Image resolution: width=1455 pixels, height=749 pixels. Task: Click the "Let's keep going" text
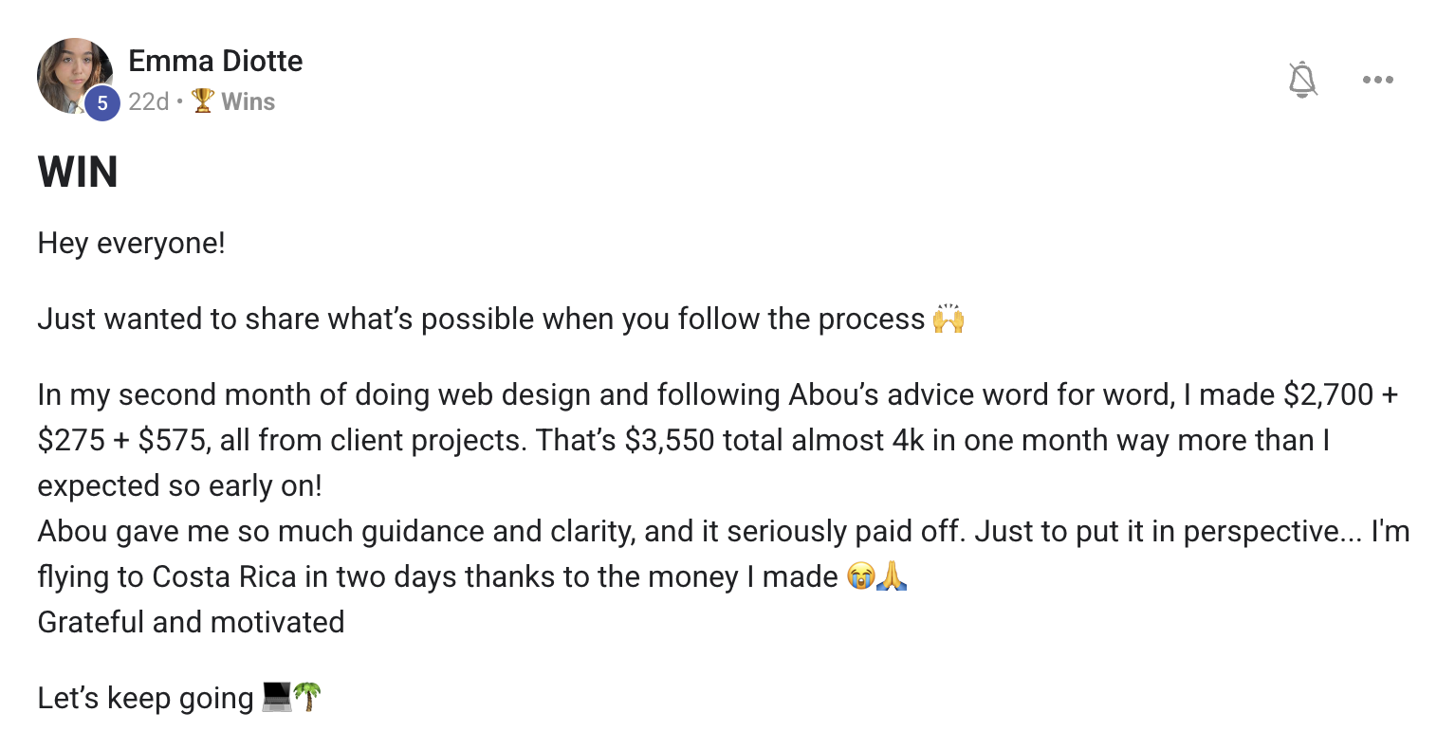(x=145, y=699)
